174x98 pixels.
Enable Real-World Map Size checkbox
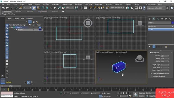[x=152, y=76]
